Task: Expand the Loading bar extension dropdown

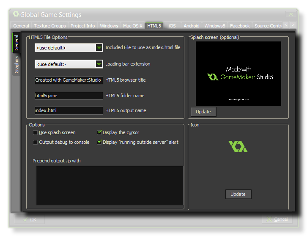Action: [99, 64]
